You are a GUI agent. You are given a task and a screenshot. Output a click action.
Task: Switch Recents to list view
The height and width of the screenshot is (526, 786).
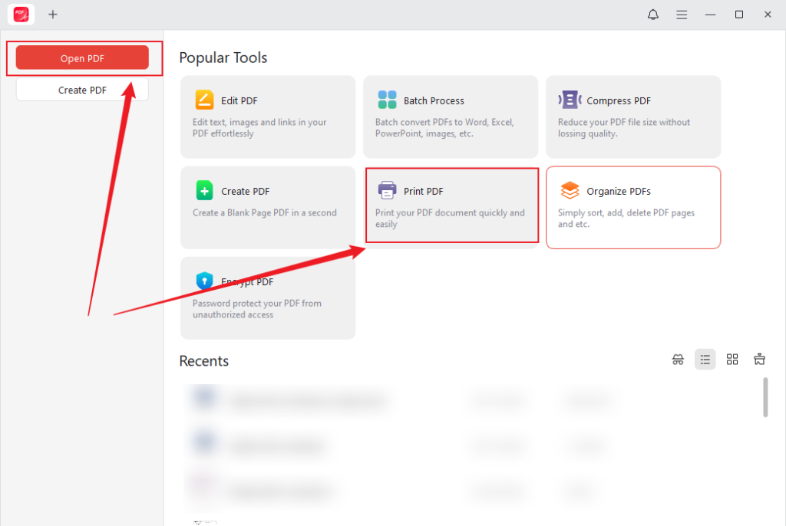705,360
